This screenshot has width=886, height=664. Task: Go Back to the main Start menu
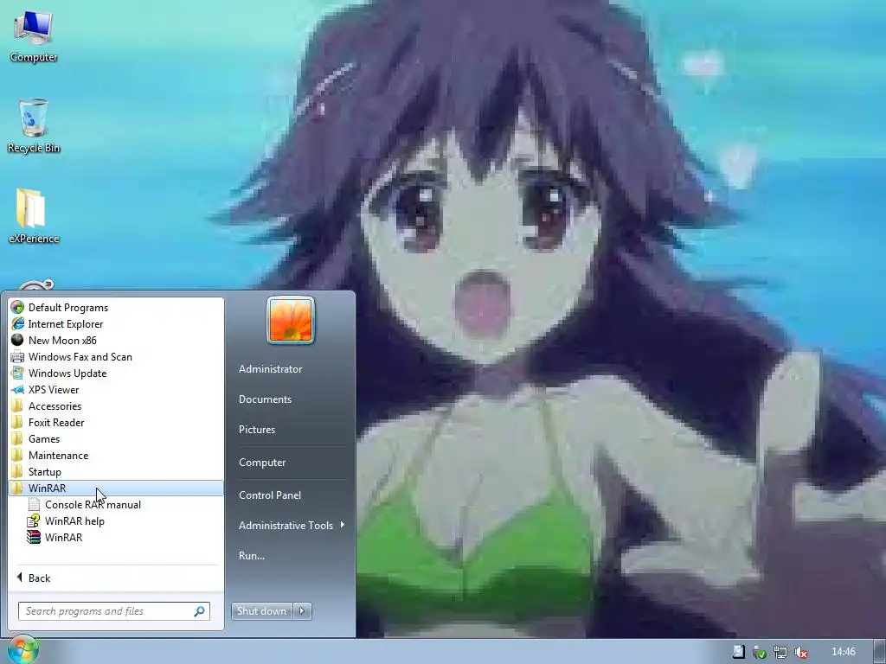coord(34,578)
